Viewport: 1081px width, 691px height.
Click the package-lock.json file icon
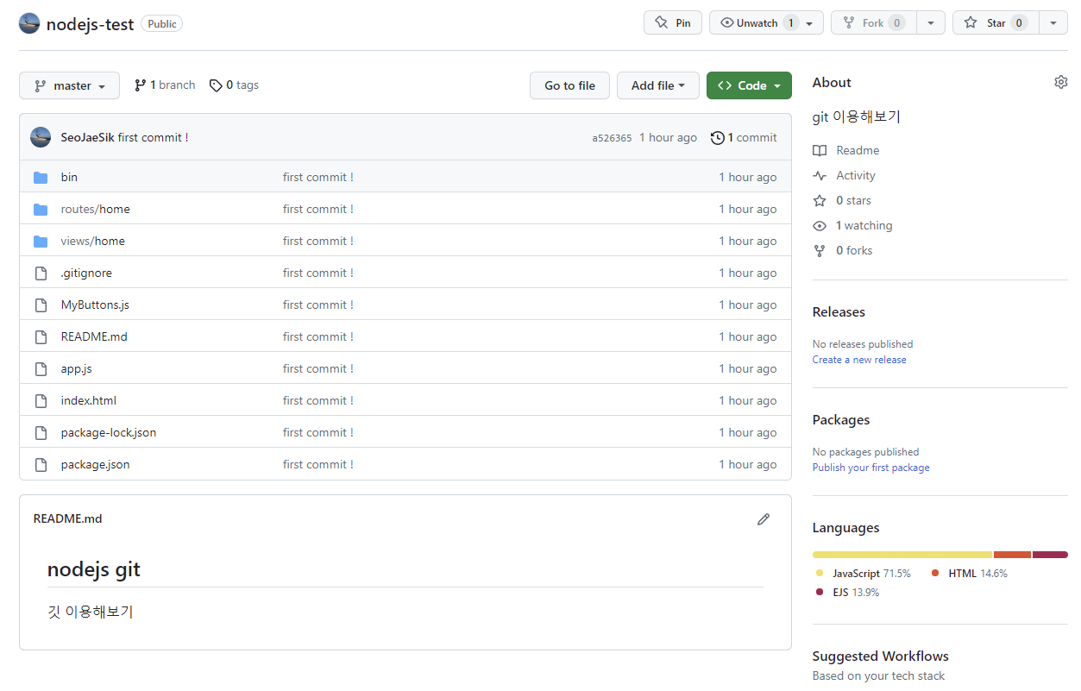pos(41,432)
